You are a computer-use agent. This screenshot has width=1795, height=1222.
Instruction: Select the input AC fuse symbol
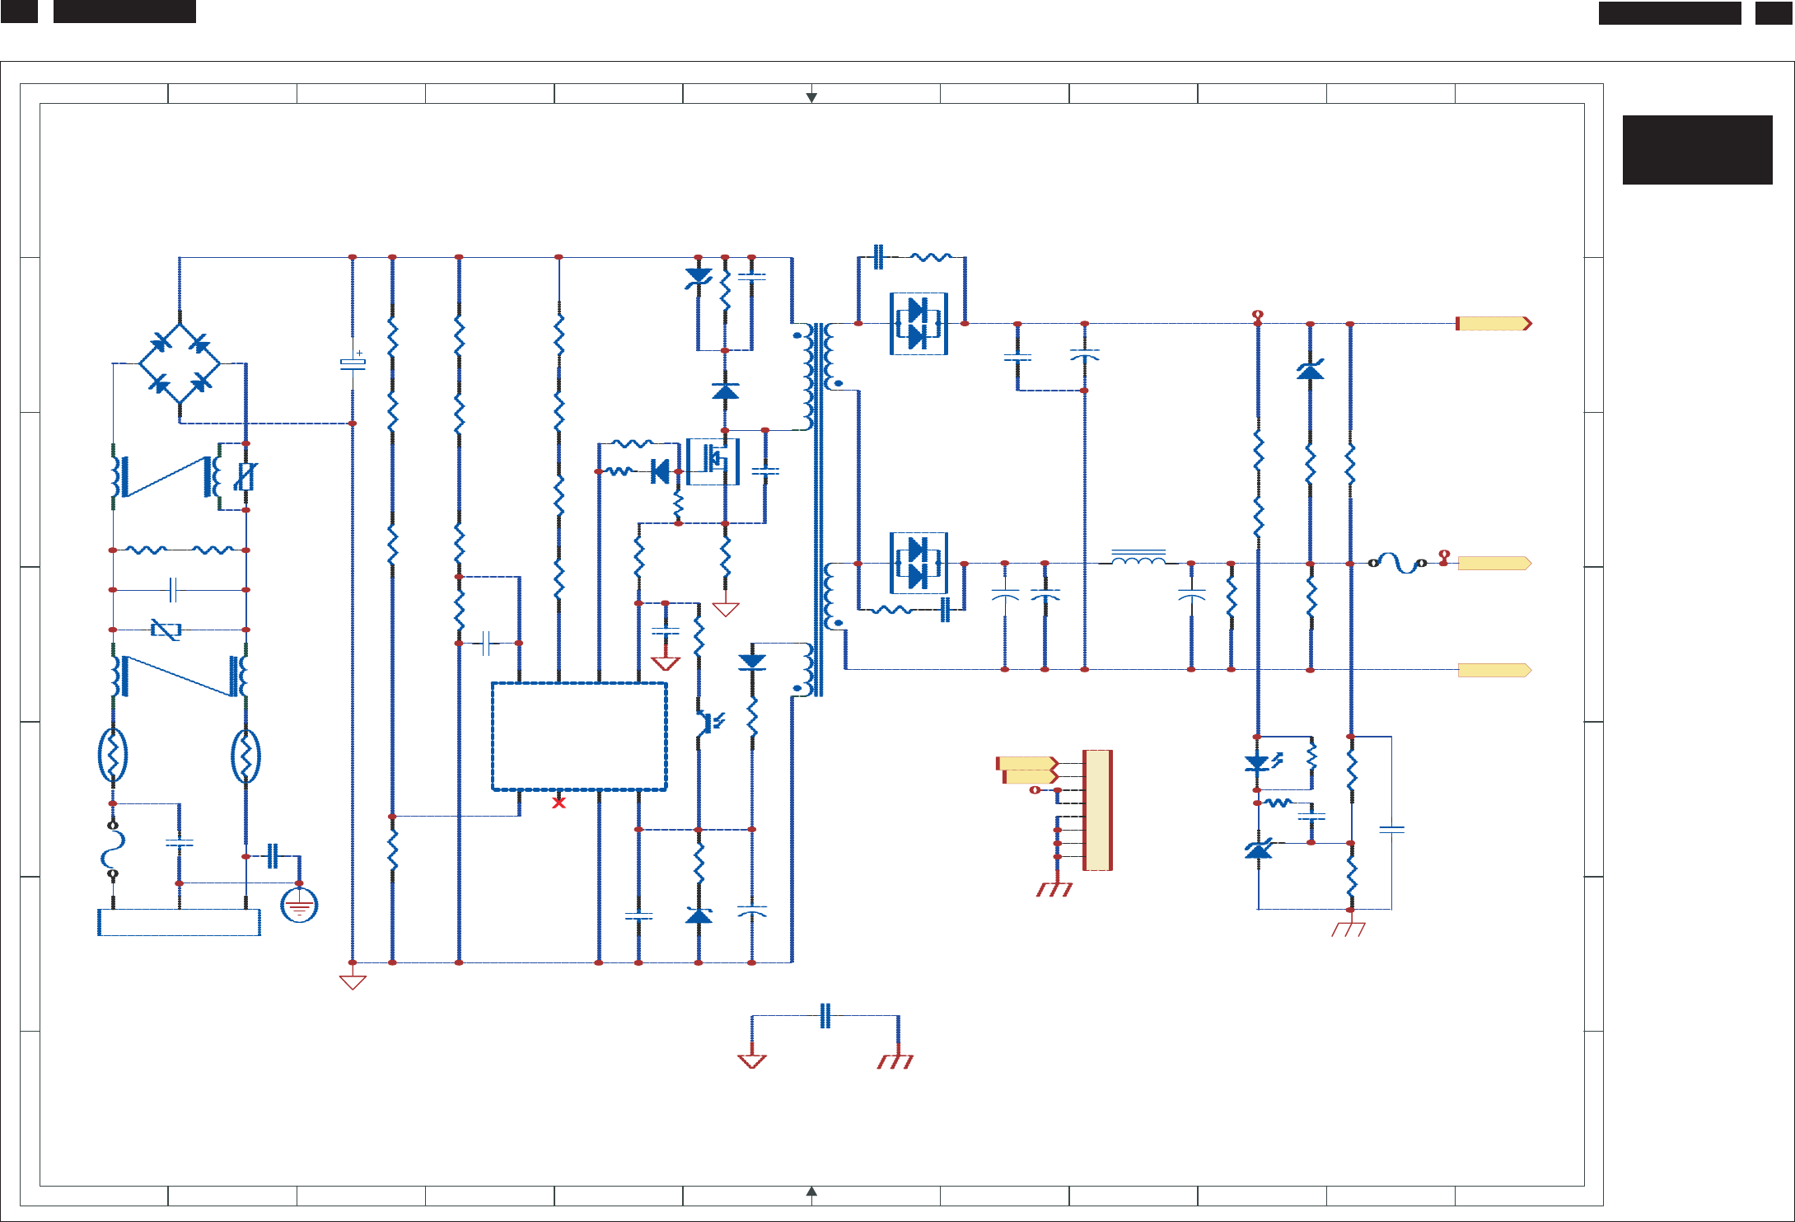pyautogui.click(x=113, y=850)
